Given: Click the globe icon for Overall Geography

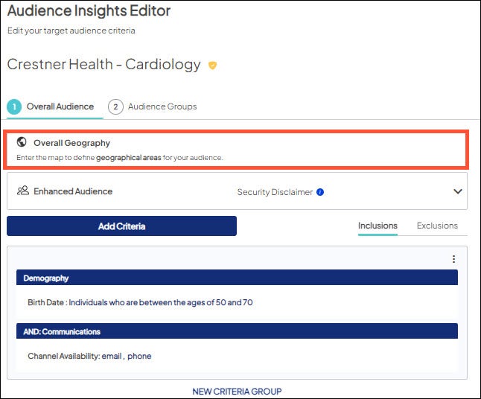Looking at the screenshot, I should pyautogui.click(x=22, y=142).
